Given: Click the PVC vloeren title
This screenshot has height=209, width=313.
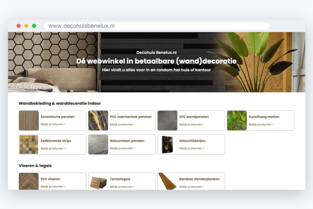Looking at the screenshot, I should point(50,179).
